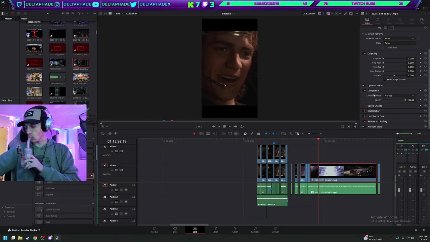Click the Full Extent Zoom icon
Image resolution: width=430 pixels, height=242 pixels.
283,133
